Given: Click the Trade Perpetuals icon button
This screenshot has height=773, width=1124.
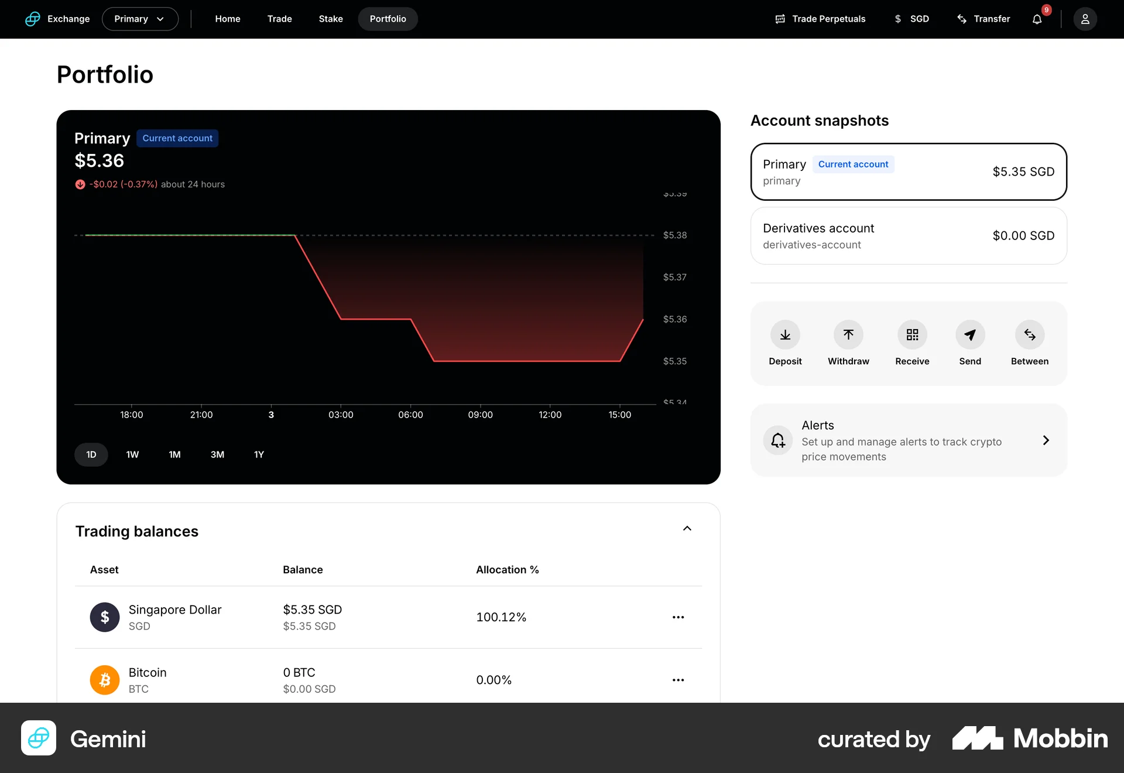Looking at the screenshot, I should point(780,19).
